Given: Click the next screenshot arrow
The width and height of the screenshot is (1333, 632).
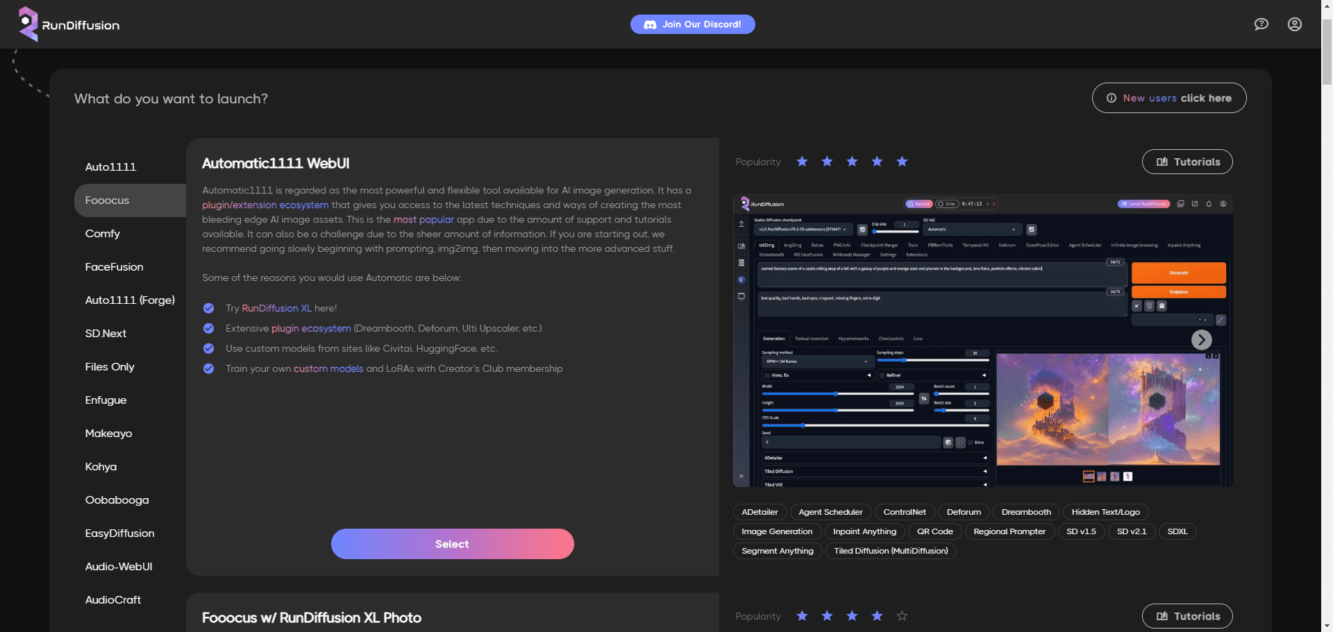Looking at the screenshot, I should 1202,339.
